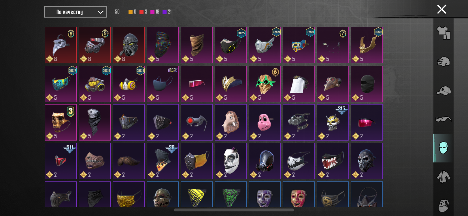The width and height of the screenshot is (468, 216).
Task: Select the helmet category icon
Action: coord(443,62)
